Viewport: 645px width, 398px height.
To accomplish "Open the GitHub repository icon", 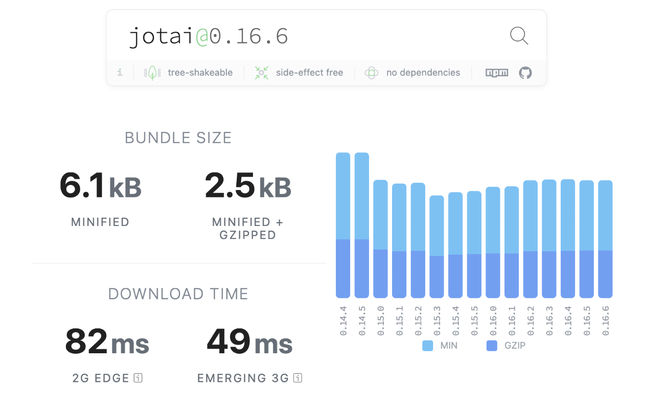I will coord(525,73).
